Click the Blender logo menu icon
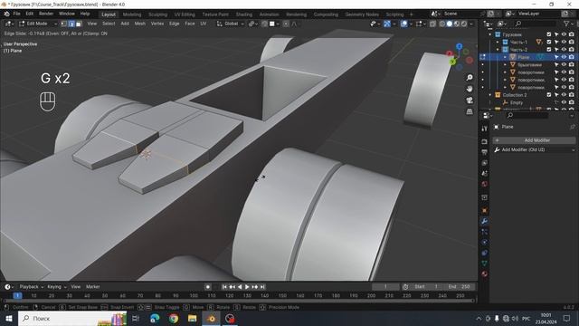This screenshot has height=326, width=579. (6, 14)
